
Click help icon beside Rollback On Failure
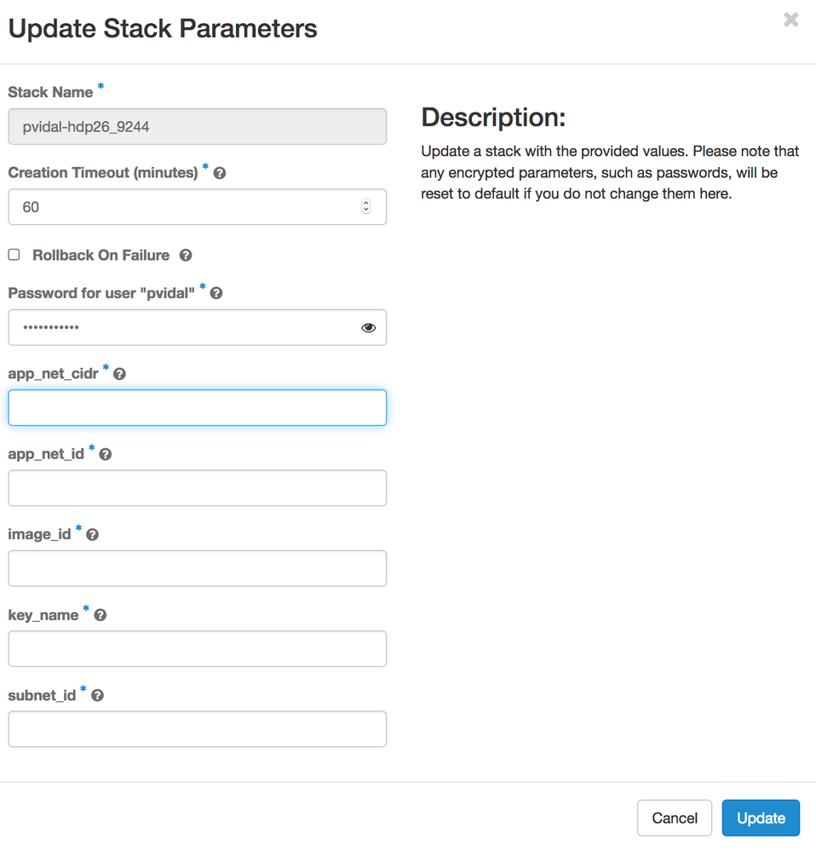186,256
